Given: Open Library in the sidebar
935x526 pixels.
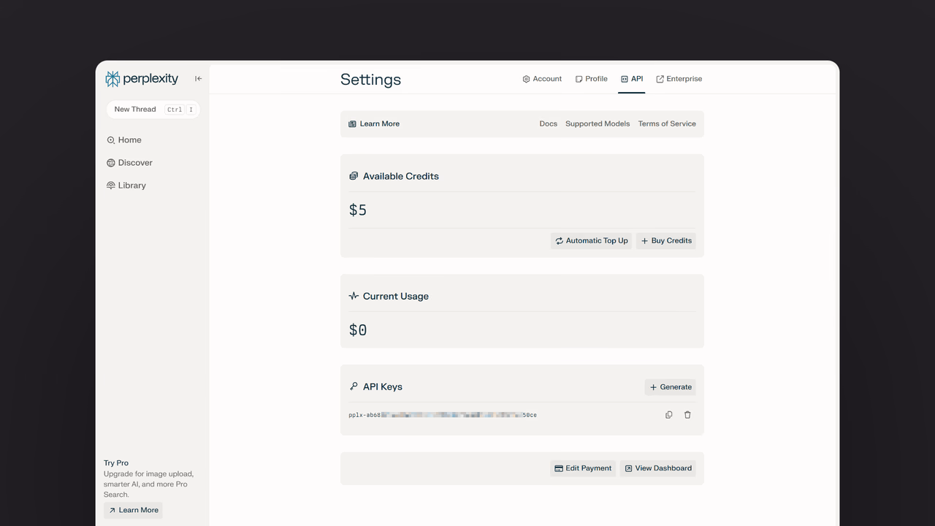Looking at the screenshot, I should click(126, 186).
